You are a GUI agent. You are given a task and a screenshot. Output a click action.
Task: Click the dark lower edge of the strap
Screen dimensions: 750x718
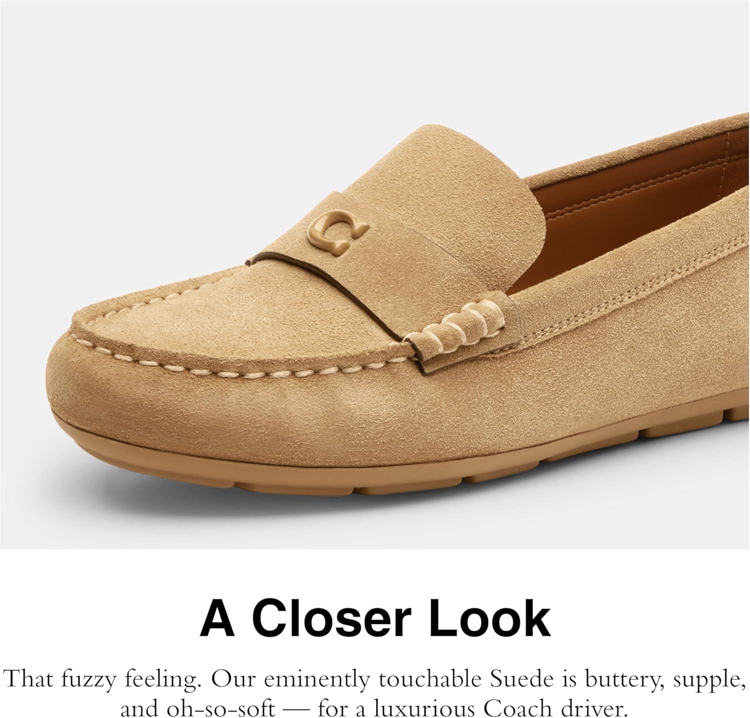coord(310,260)
